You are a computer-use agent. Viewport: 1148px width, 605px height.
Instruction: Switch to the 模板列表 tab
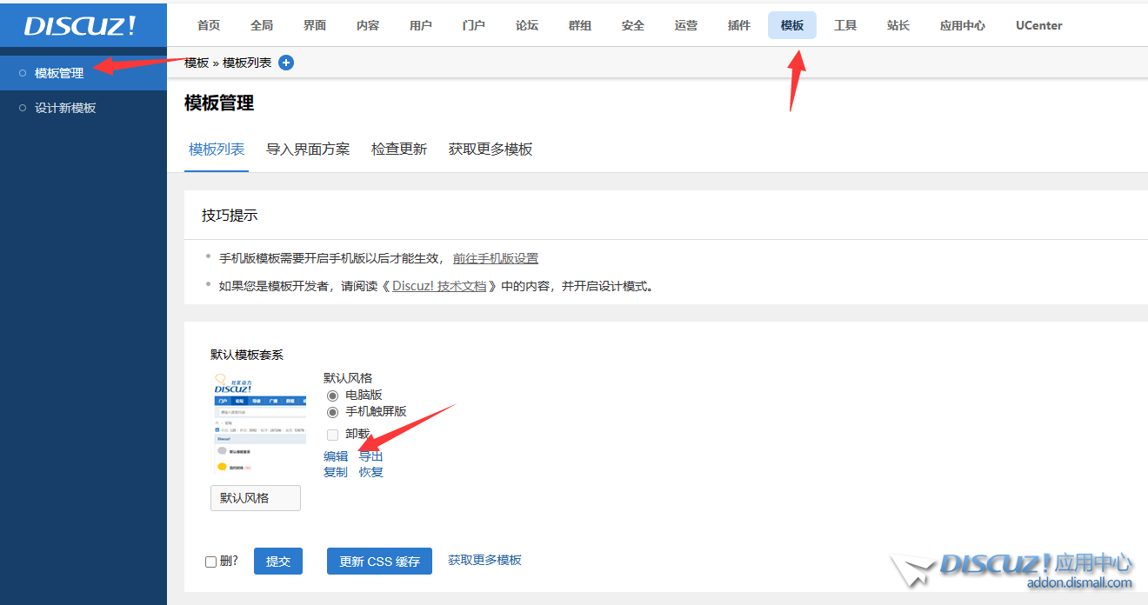pos(217,150)
